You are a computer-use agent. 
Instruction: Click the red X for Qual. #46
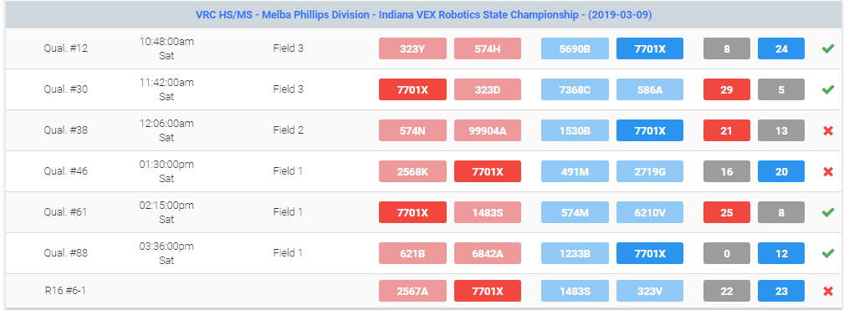click(x=828, y=171)
